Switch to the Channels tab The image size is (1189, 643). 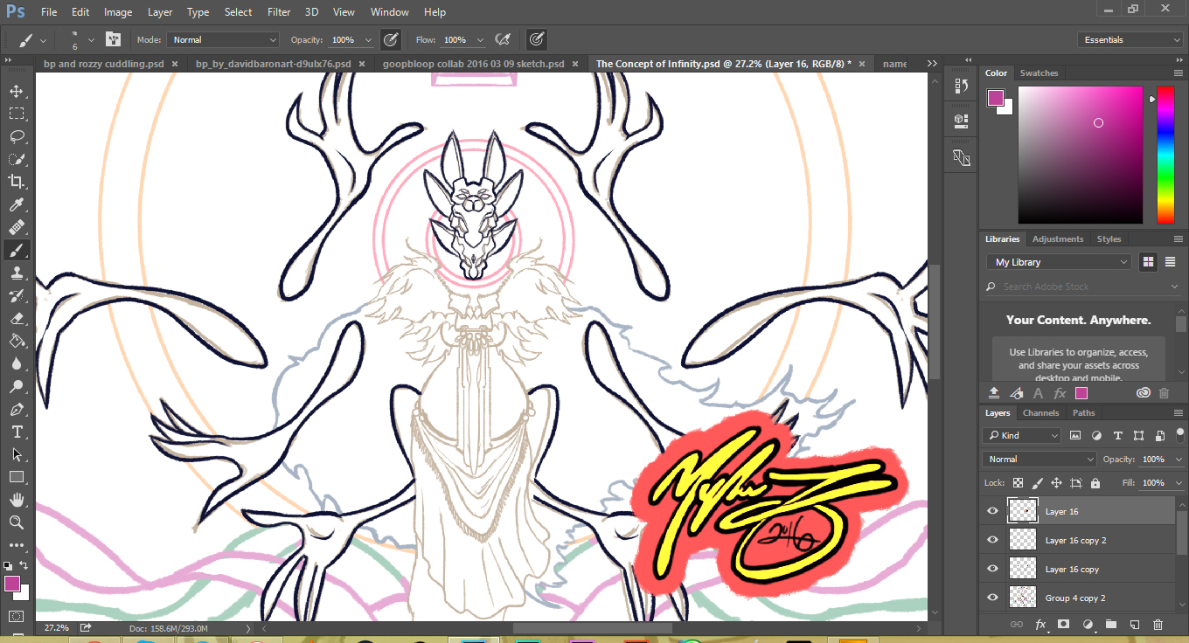point(1040,413)
